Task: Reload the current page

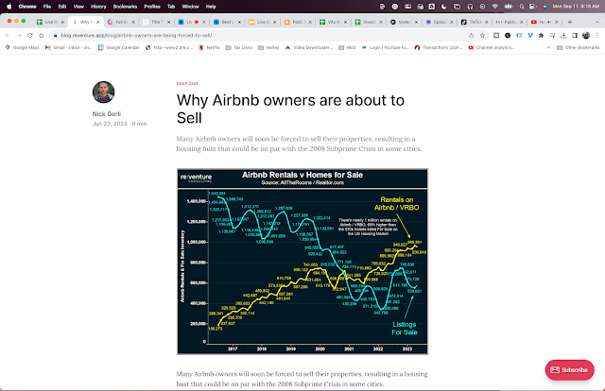Action: coord(30,36)
